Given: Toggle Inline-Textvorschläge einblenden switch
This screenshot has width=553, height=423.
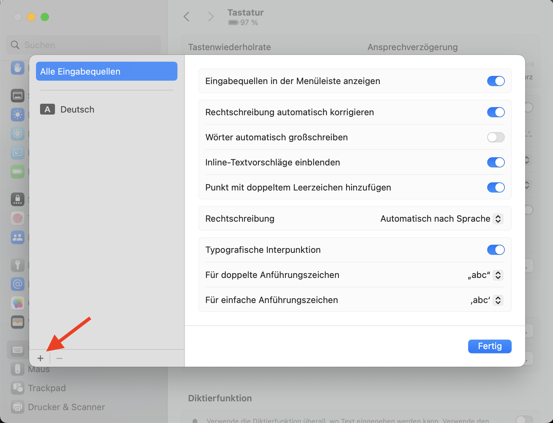Looking at the screenshot, I should pos(496,162).
